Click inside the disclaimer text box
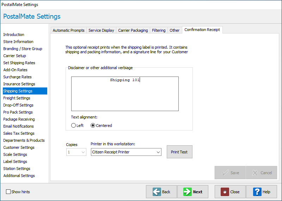Viewport: 282px width, 201px height. point(125,94)
